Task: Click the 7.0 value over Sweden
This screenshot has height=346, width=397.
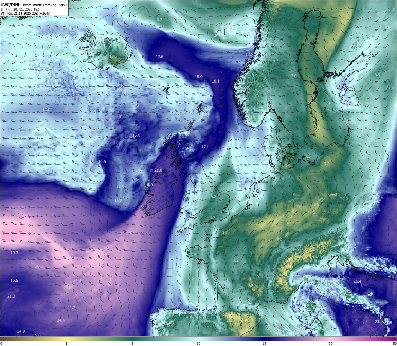Action: pos(294,76)
